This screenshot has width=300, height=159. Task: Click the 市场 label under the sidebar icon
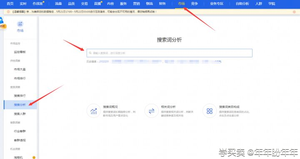pyautogui.click(x=20, y=30)
